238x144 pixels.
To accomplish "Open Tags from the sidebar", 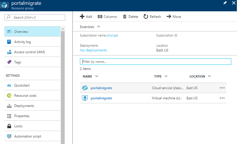I will (x=18, y=62).
